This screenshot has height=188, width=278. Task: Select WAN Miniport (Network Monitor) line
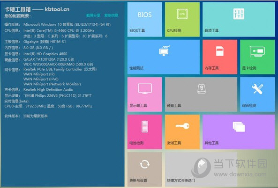coord(52,84)
